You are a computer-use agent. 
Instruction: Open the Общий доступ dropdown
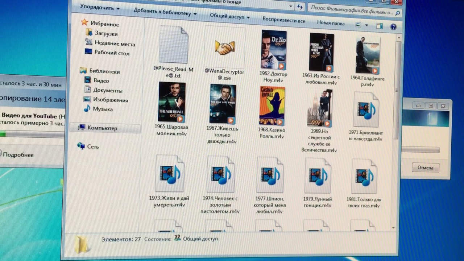(230, 16)
